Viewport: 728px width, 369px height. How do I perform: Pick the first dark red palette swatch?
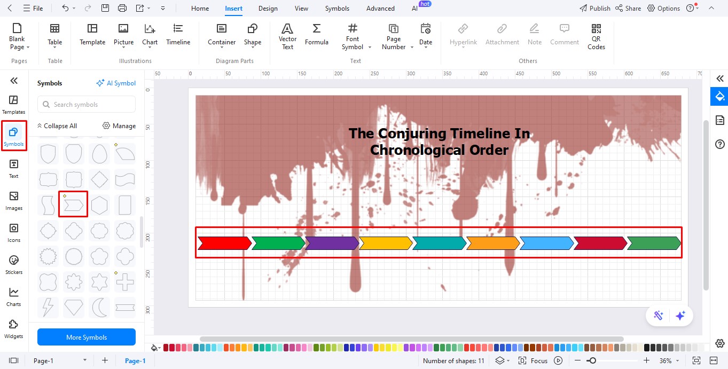click(166, 348)
